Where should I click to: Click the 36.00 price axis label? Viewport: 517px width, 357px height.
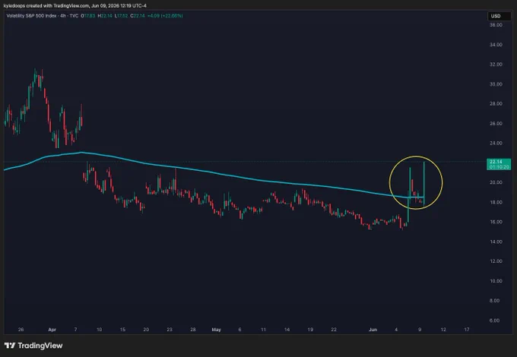tap(496, 25)
